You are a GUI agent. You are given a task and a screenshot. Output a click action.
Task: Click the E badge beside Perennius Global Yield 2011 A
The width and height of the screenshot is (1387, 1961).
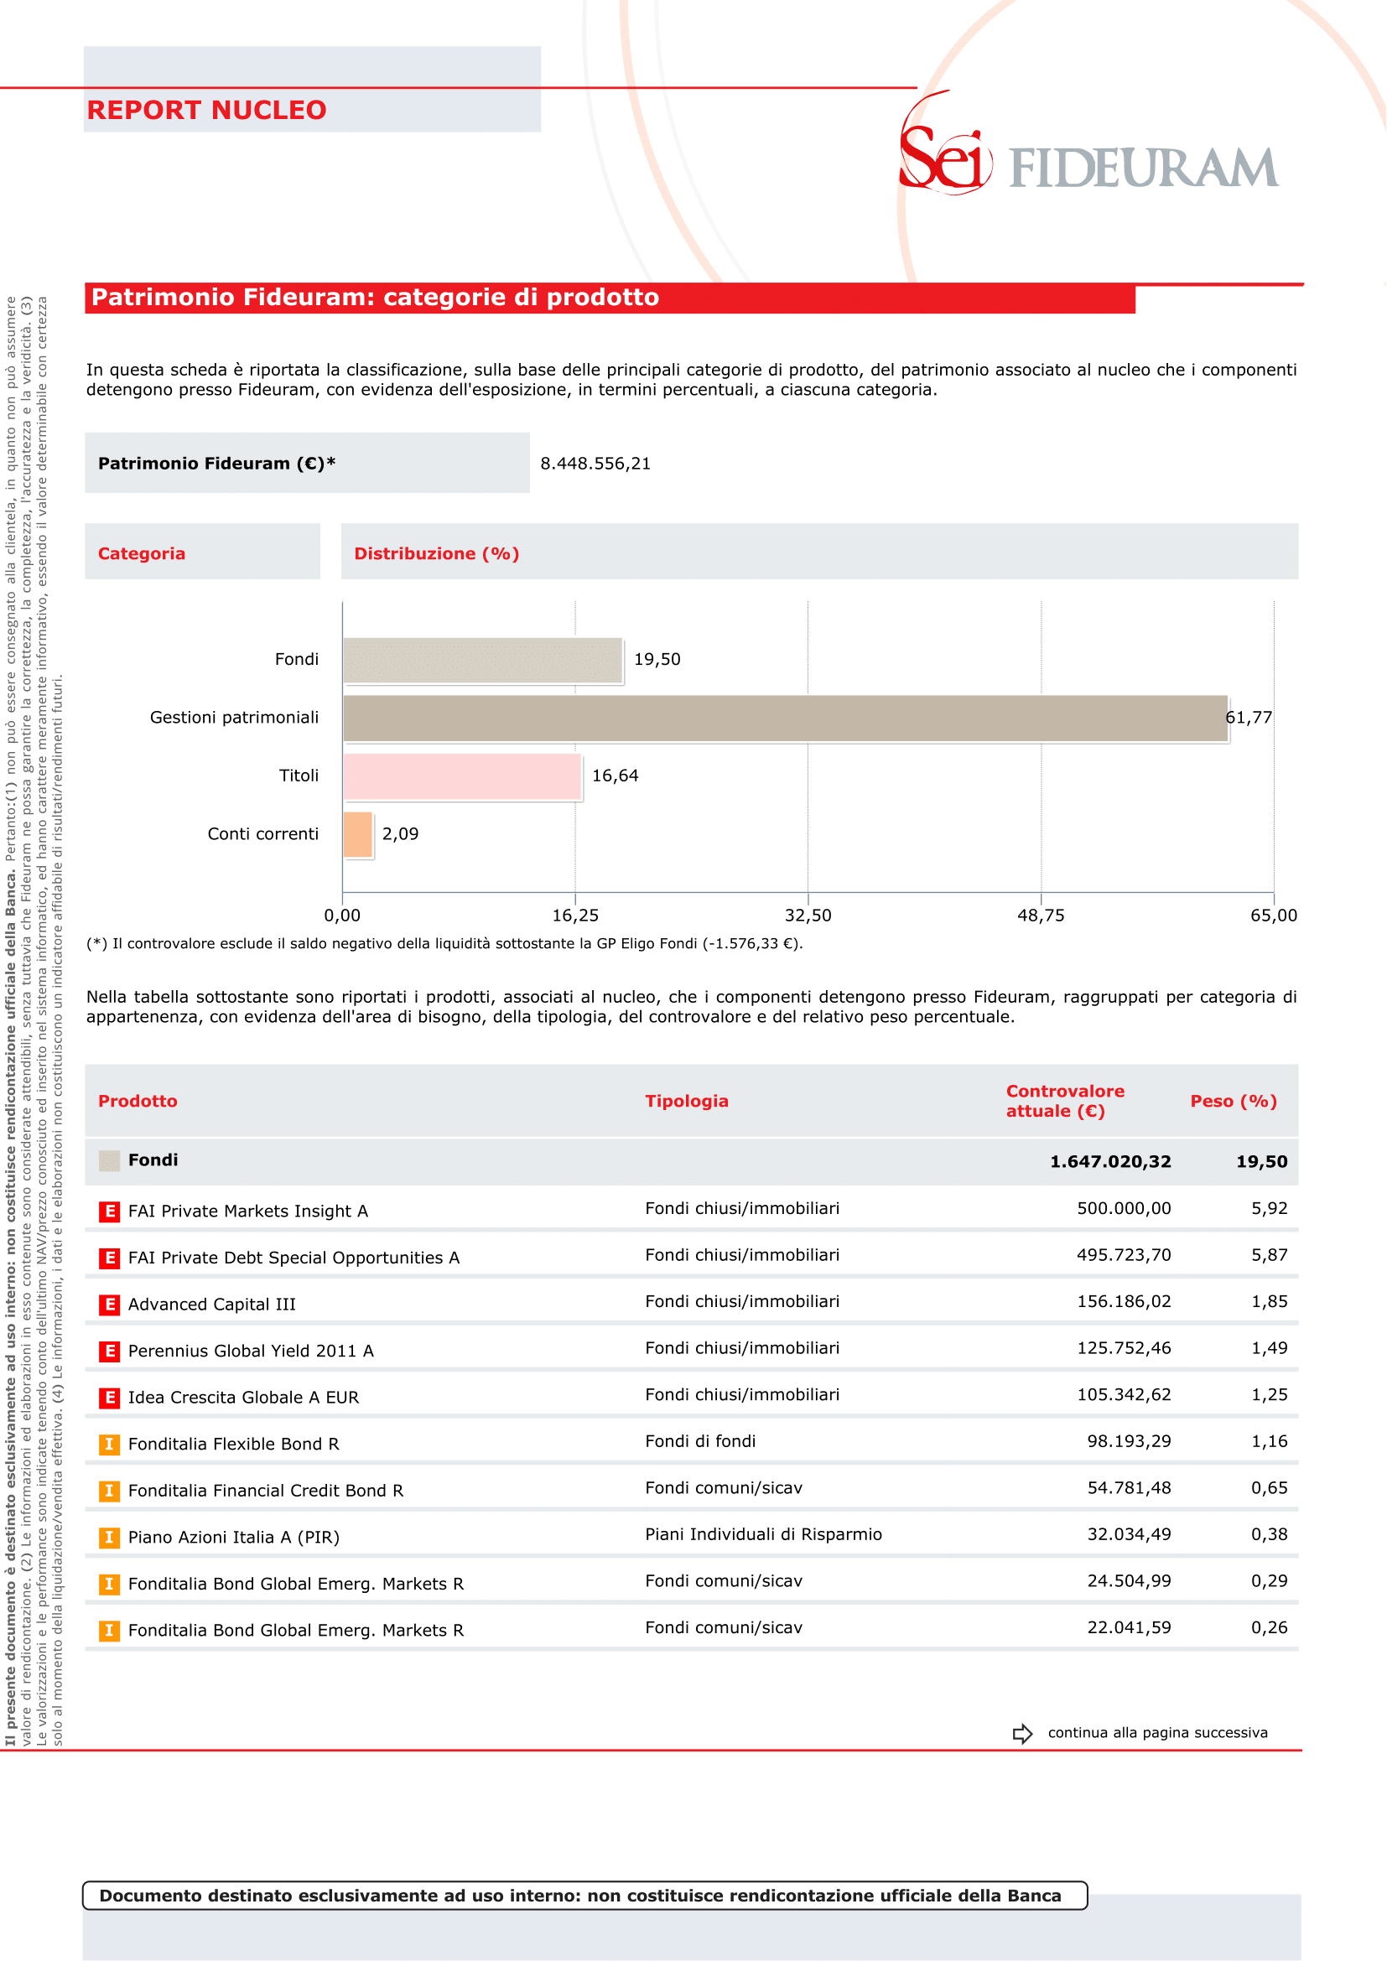pyautogui.click(x=109, y=1351)
